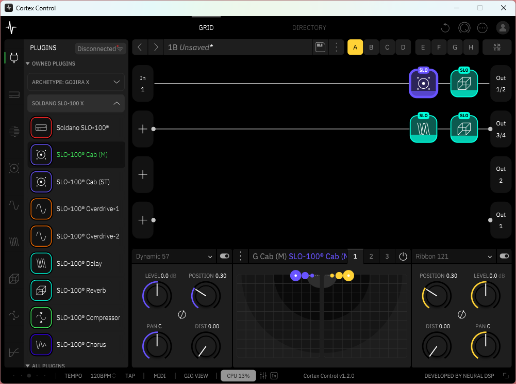Select cab tab 3

387,257
